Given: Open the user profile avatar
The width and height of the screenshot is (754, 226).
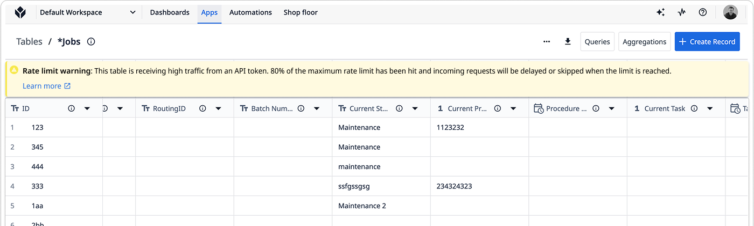Looking at the screenshot, I should pyautogui.click(x=730, y=12).
